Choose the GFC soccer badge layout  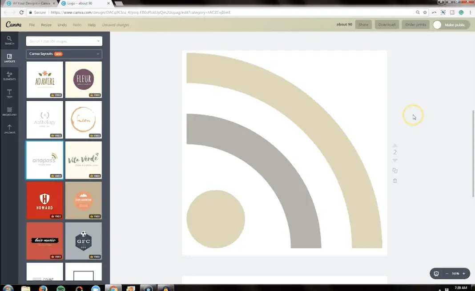83,241
